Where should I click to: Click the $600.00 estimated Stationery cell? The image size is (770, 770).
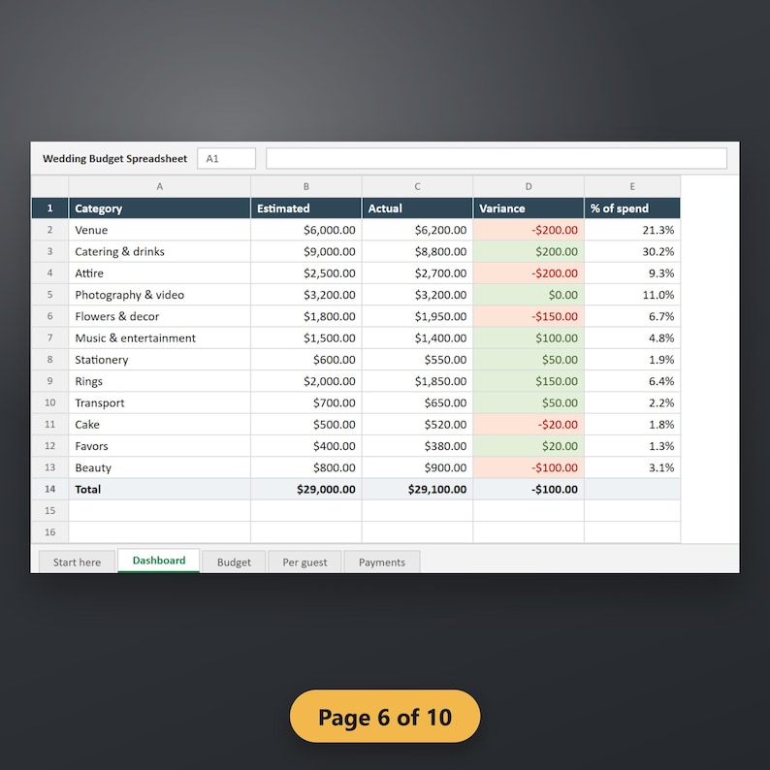tap(305, 360)
